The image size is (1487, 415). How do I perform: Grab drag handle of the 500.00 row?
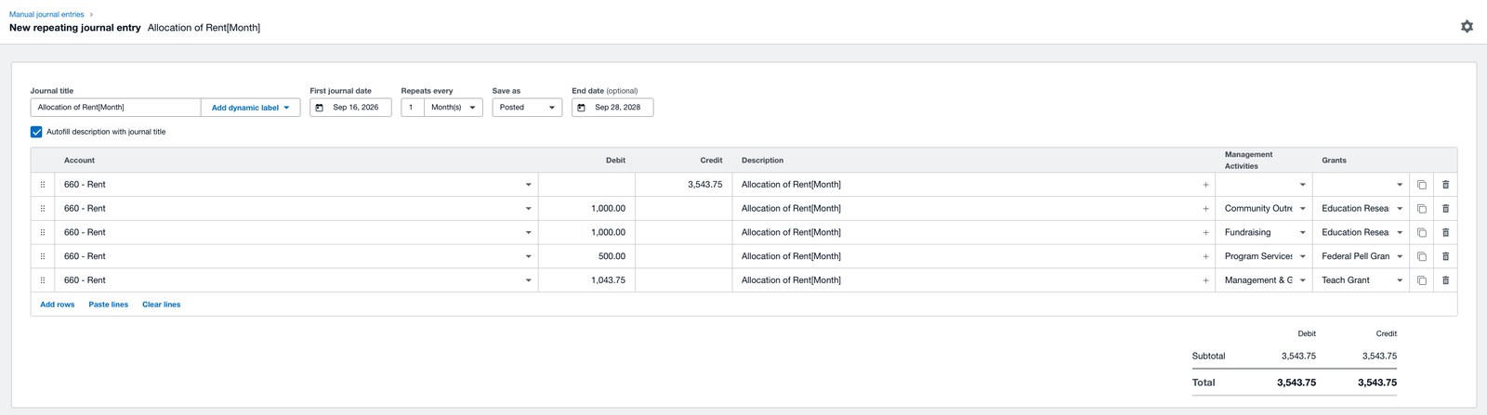[x=43, y=256]
